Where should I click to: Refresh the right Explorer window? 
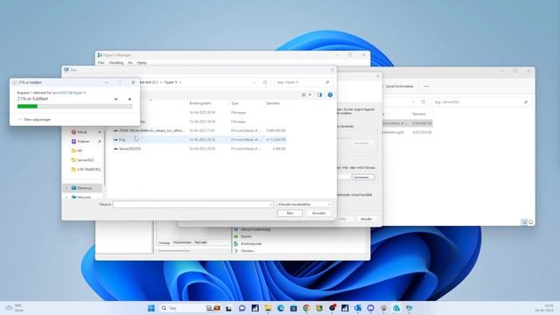tap(423, 102)
